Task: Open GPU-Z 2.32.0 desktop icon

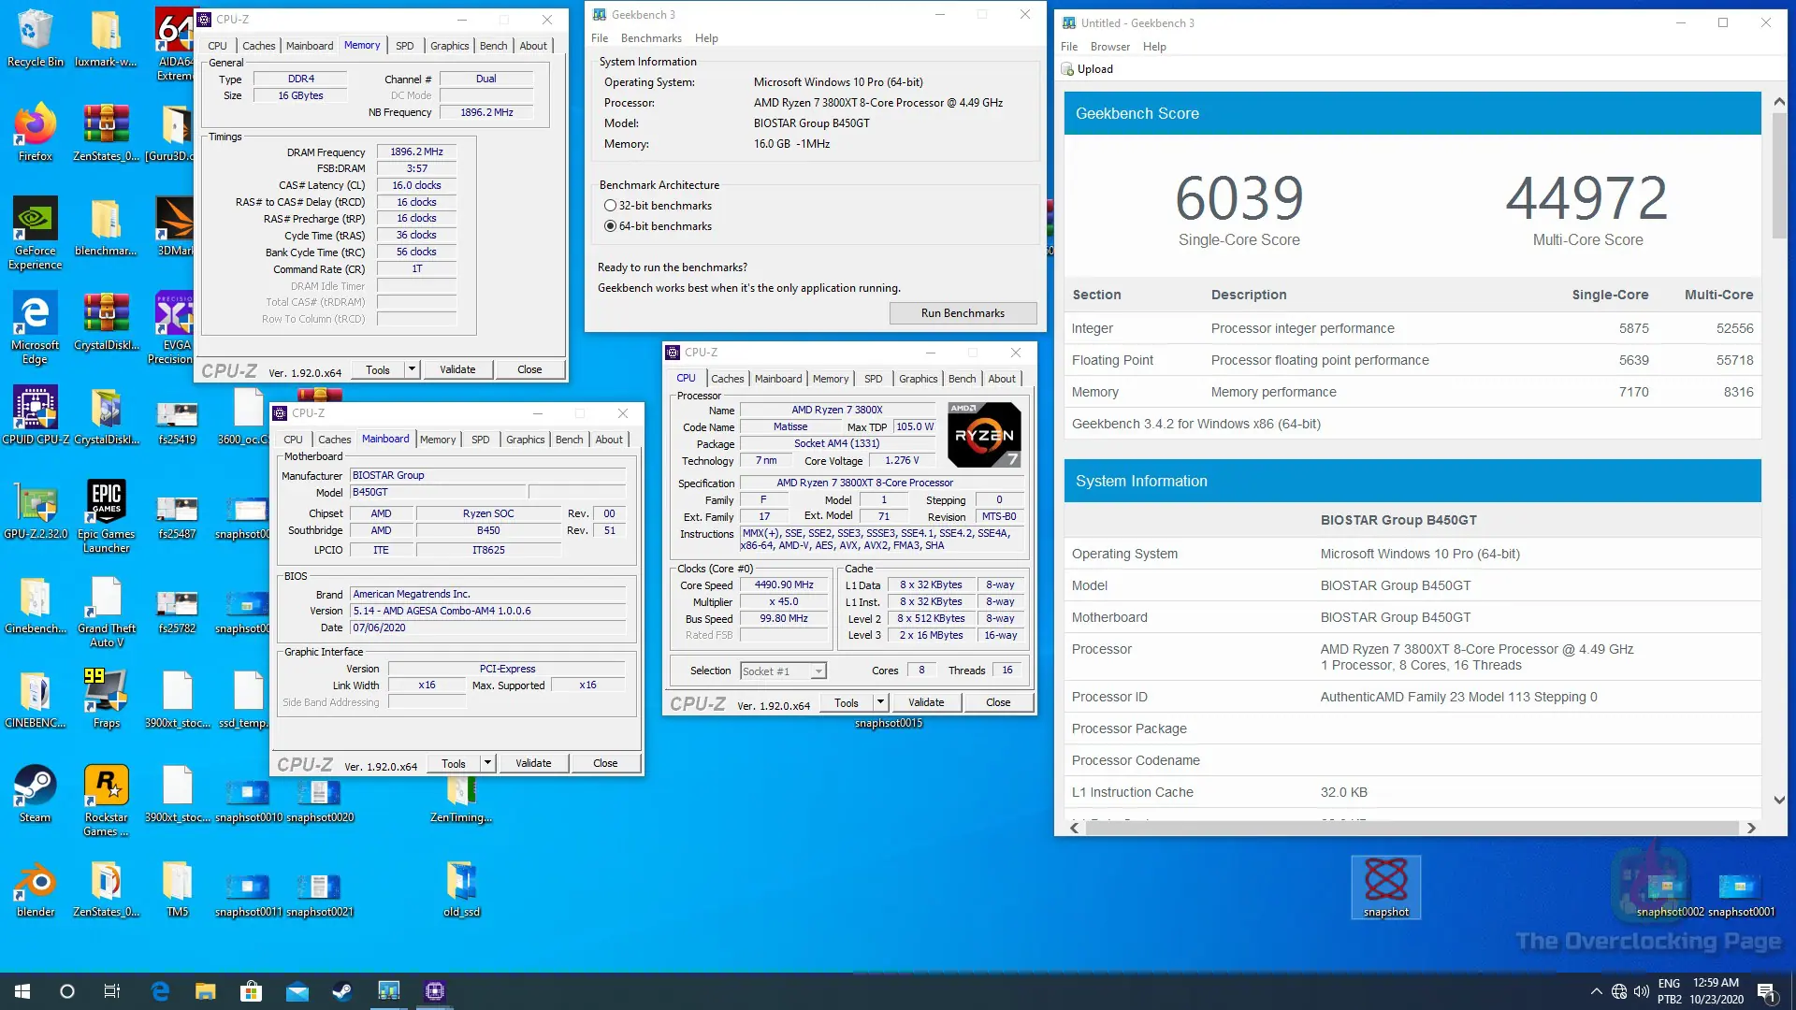Action: tap(35, 510)
